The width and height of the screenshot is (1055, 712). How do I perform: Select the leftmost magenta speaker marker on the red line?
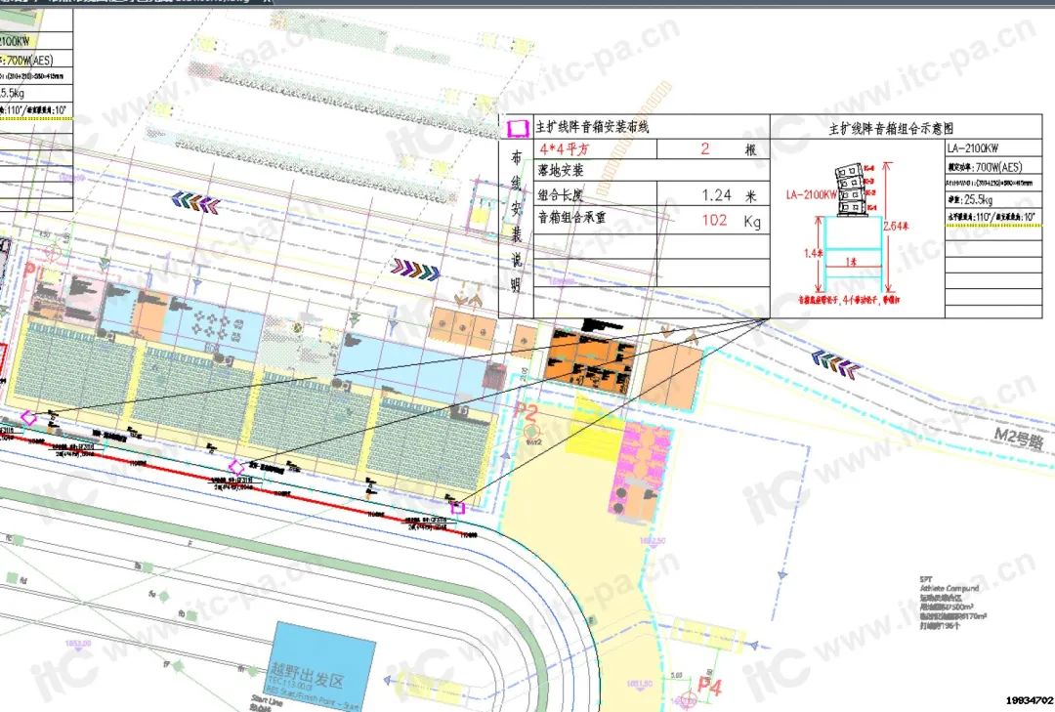29,416
